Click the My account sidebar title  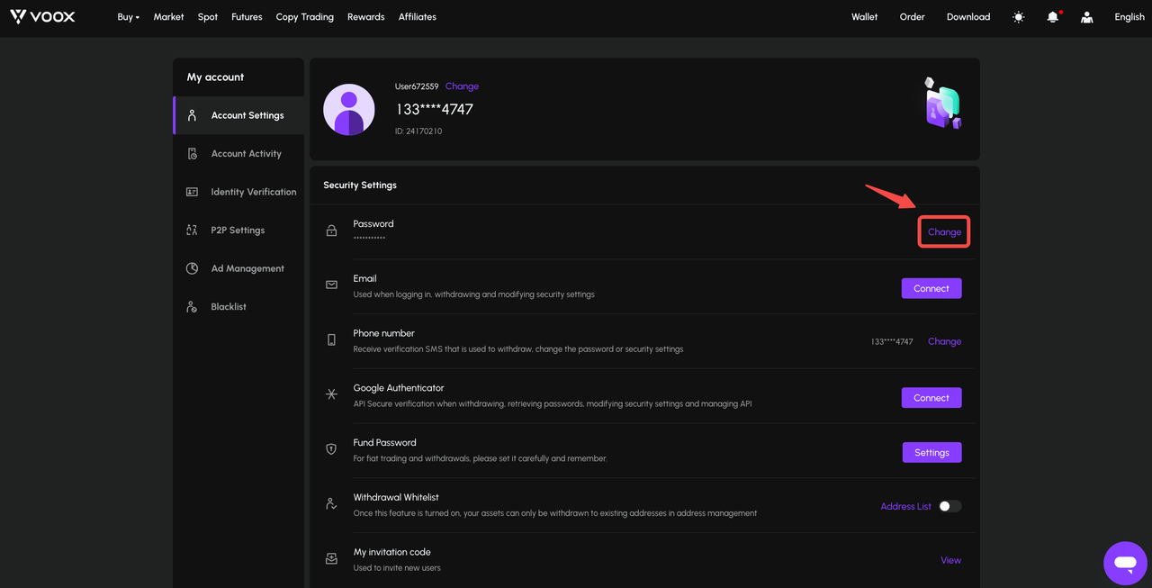pyautogui.click(x=215, y=77)
